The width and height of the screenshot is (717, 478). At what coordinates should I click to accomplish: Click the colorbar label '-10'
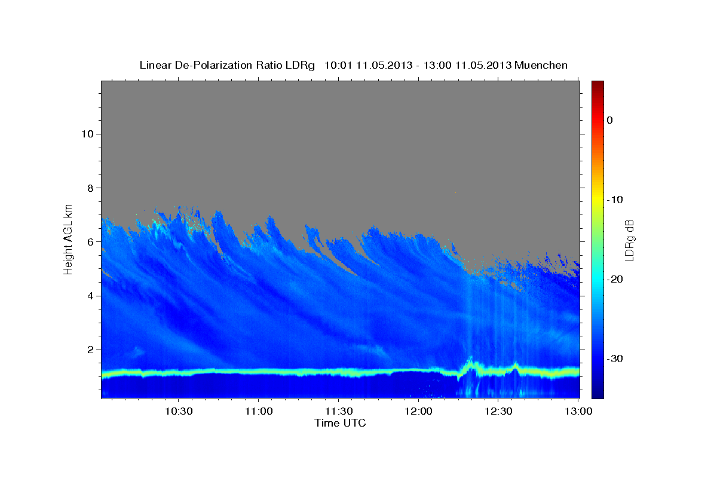615,200
